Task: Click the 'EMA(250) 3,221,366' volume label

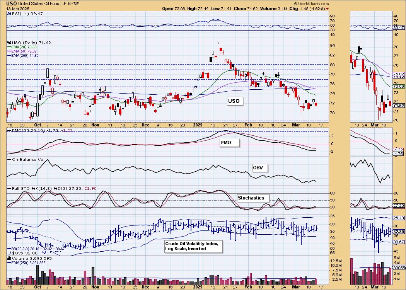Action: 28,263
